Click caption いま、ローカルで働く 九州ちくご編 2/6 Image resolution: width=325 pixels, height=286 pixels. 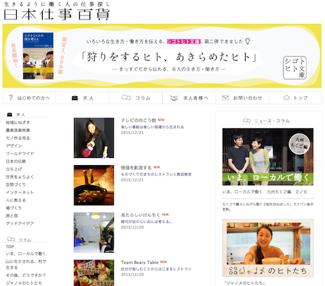[265, 192]
